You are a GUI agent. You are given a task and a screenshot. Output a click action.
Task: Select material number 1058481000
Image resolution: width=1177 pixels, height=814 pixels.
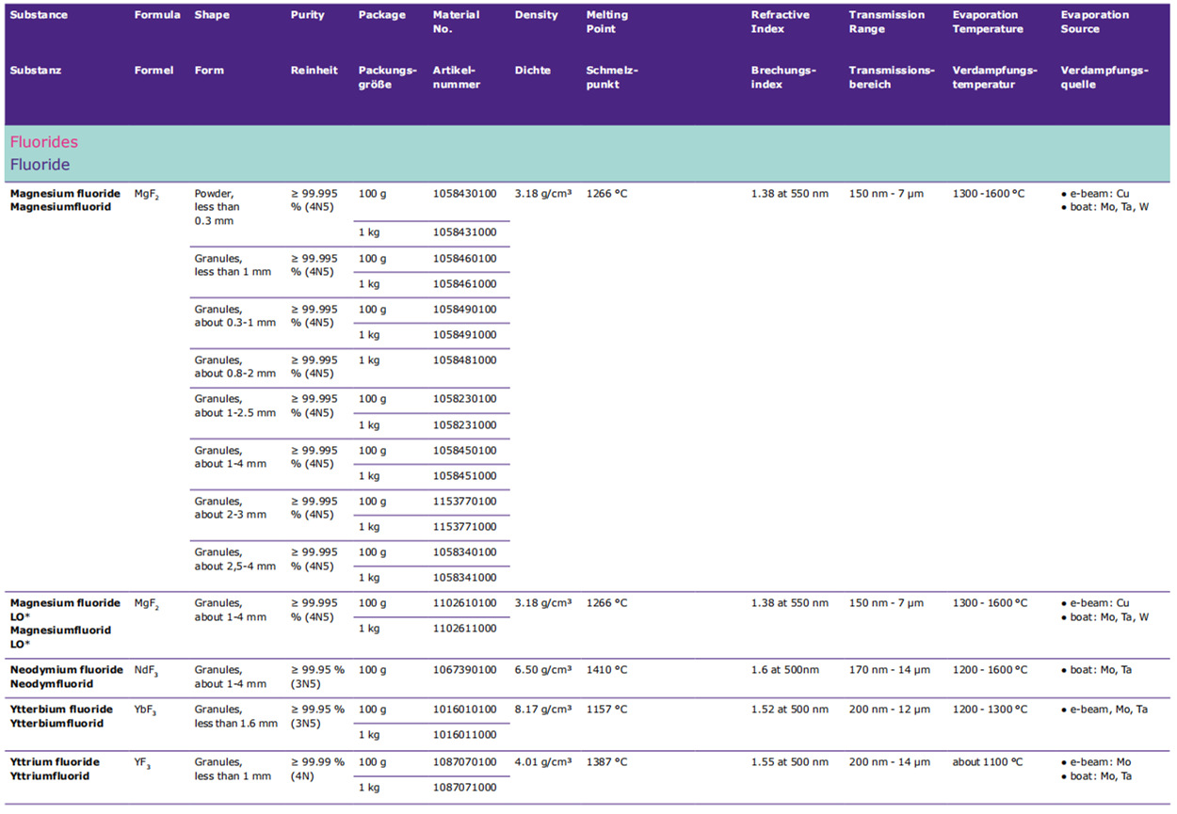[464, 360]
